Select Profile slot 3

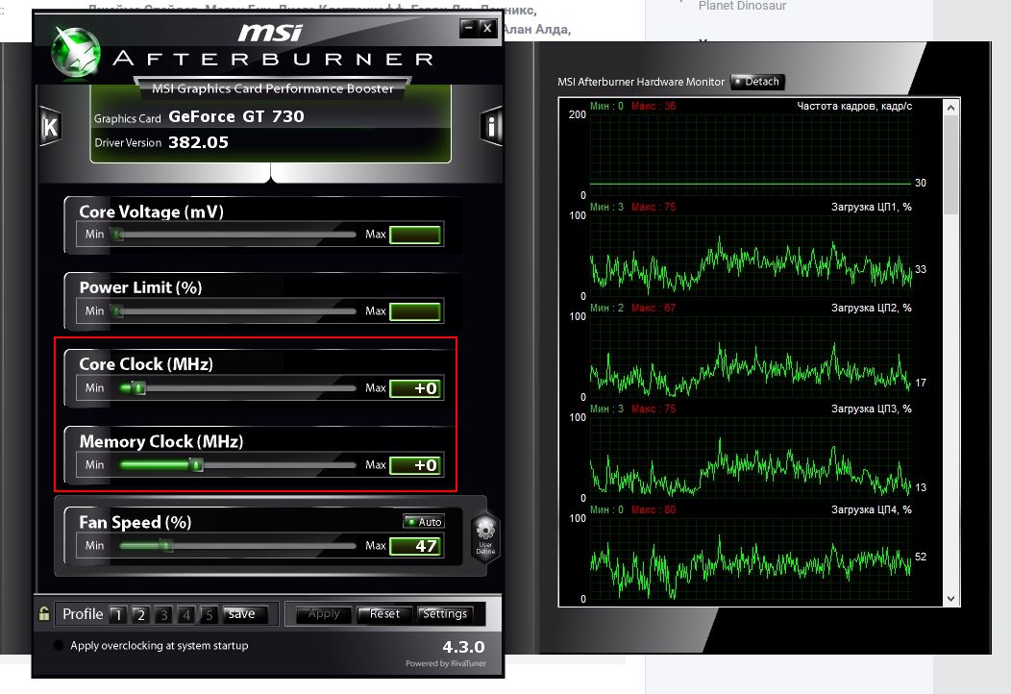(163, 614)
